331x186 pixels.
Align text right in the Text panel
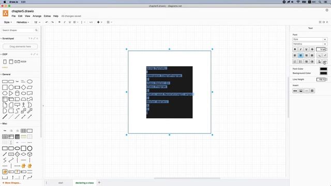click(x=306, y=55)
